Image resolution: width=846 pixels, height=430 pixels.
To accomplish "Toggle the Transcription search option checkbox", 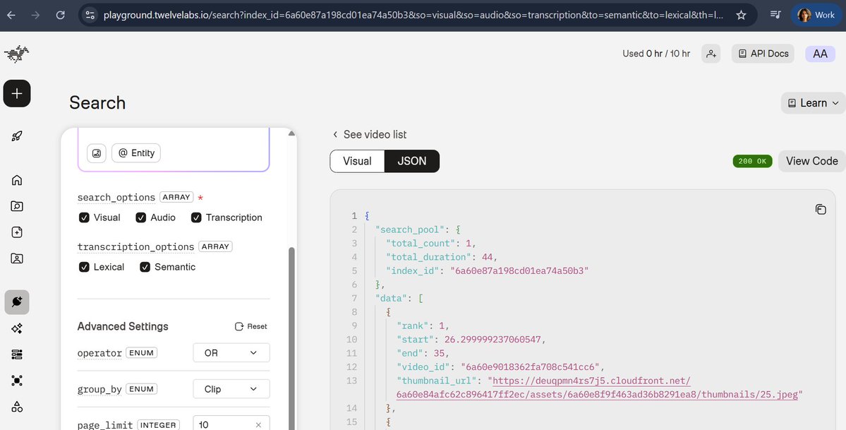I will (x=196, y=217).
